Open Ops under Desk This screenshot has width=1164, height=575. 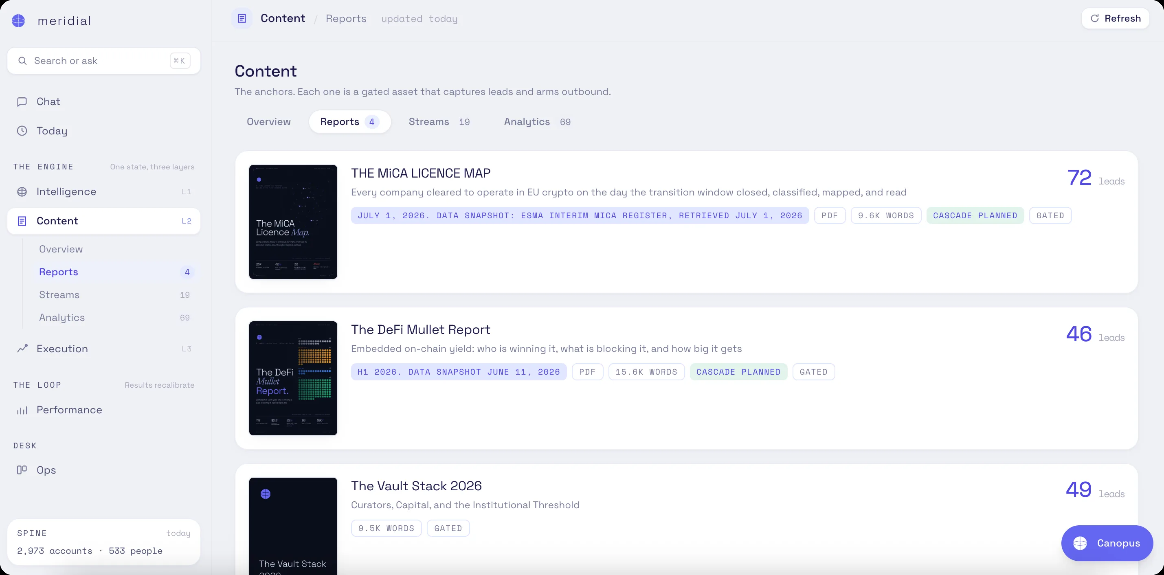(x=104, y=470)
